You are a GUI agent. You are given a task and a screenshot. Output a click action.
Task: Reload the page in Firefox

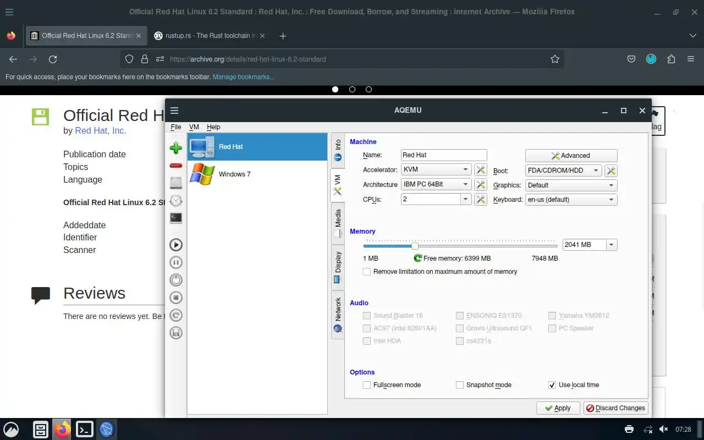coord(53,59)
